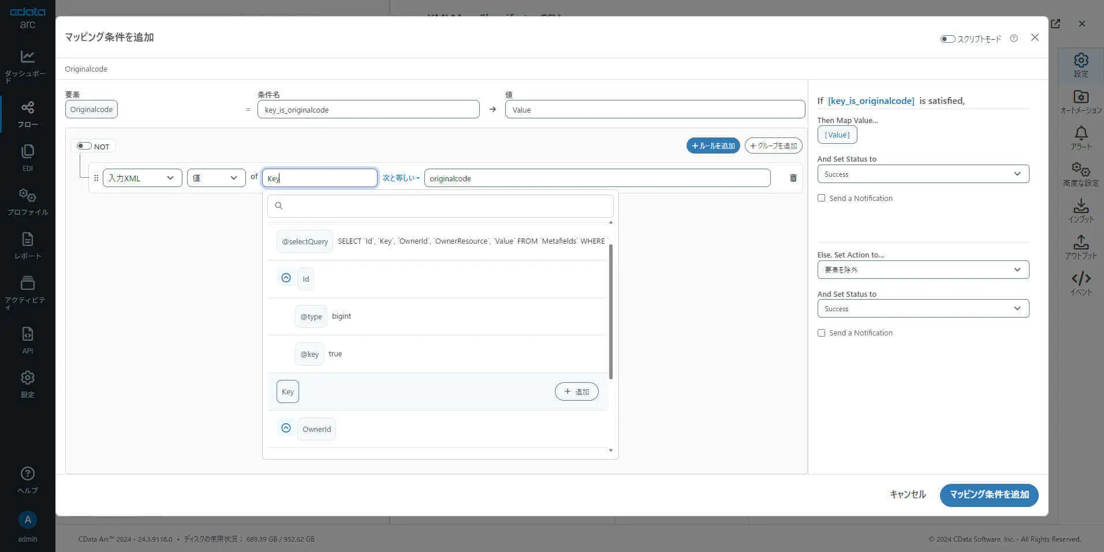Click the [key_is_originalcode] condition link
The image size is (1104, 552).
[871, 100]
